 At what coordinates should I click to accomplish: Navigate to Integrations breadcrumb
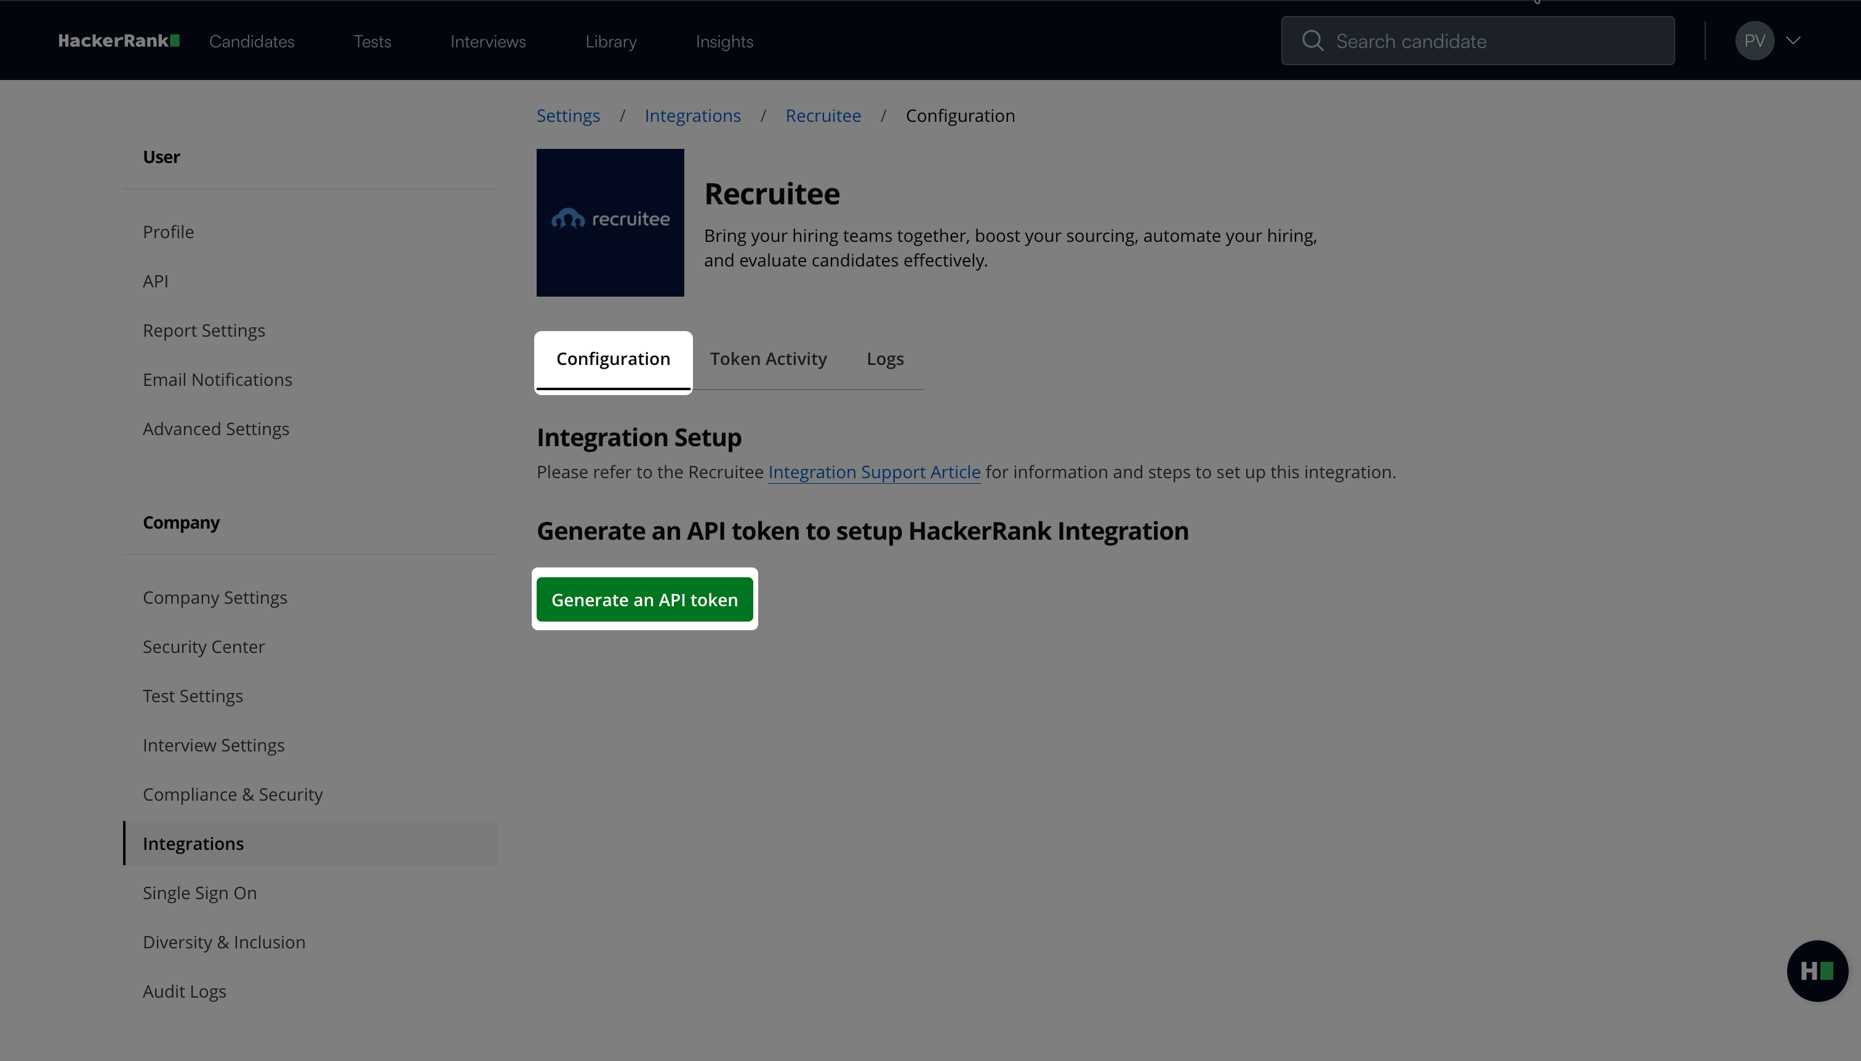(692, 115)
